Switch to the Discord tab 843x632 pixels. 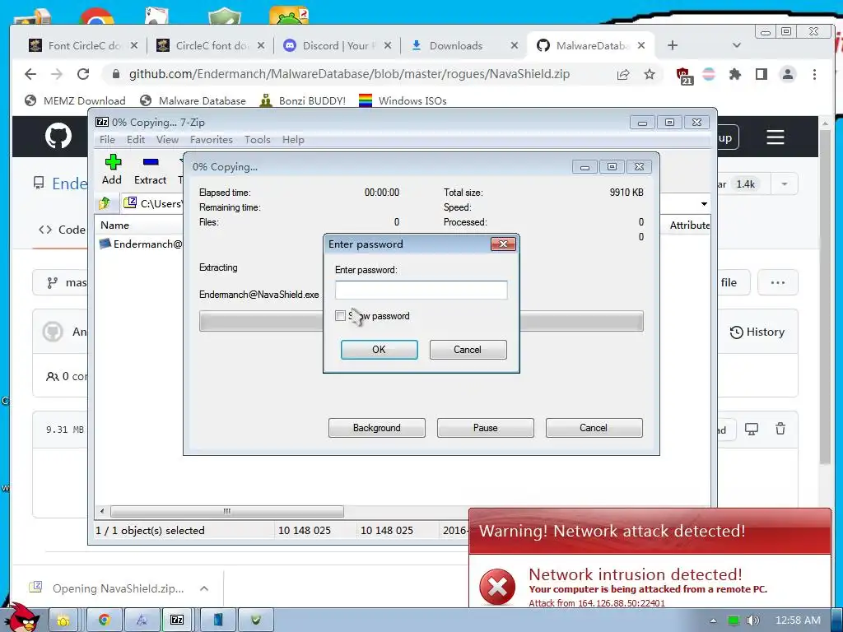(337, 46)
